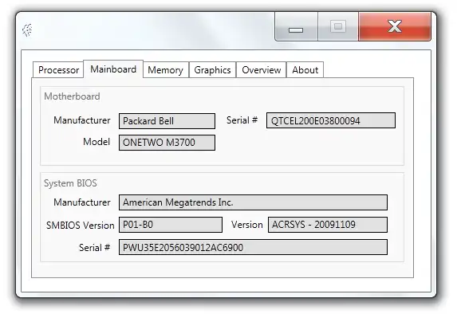Click the motherboard serial QTCEL200E03800094 field

coord(331,120)
